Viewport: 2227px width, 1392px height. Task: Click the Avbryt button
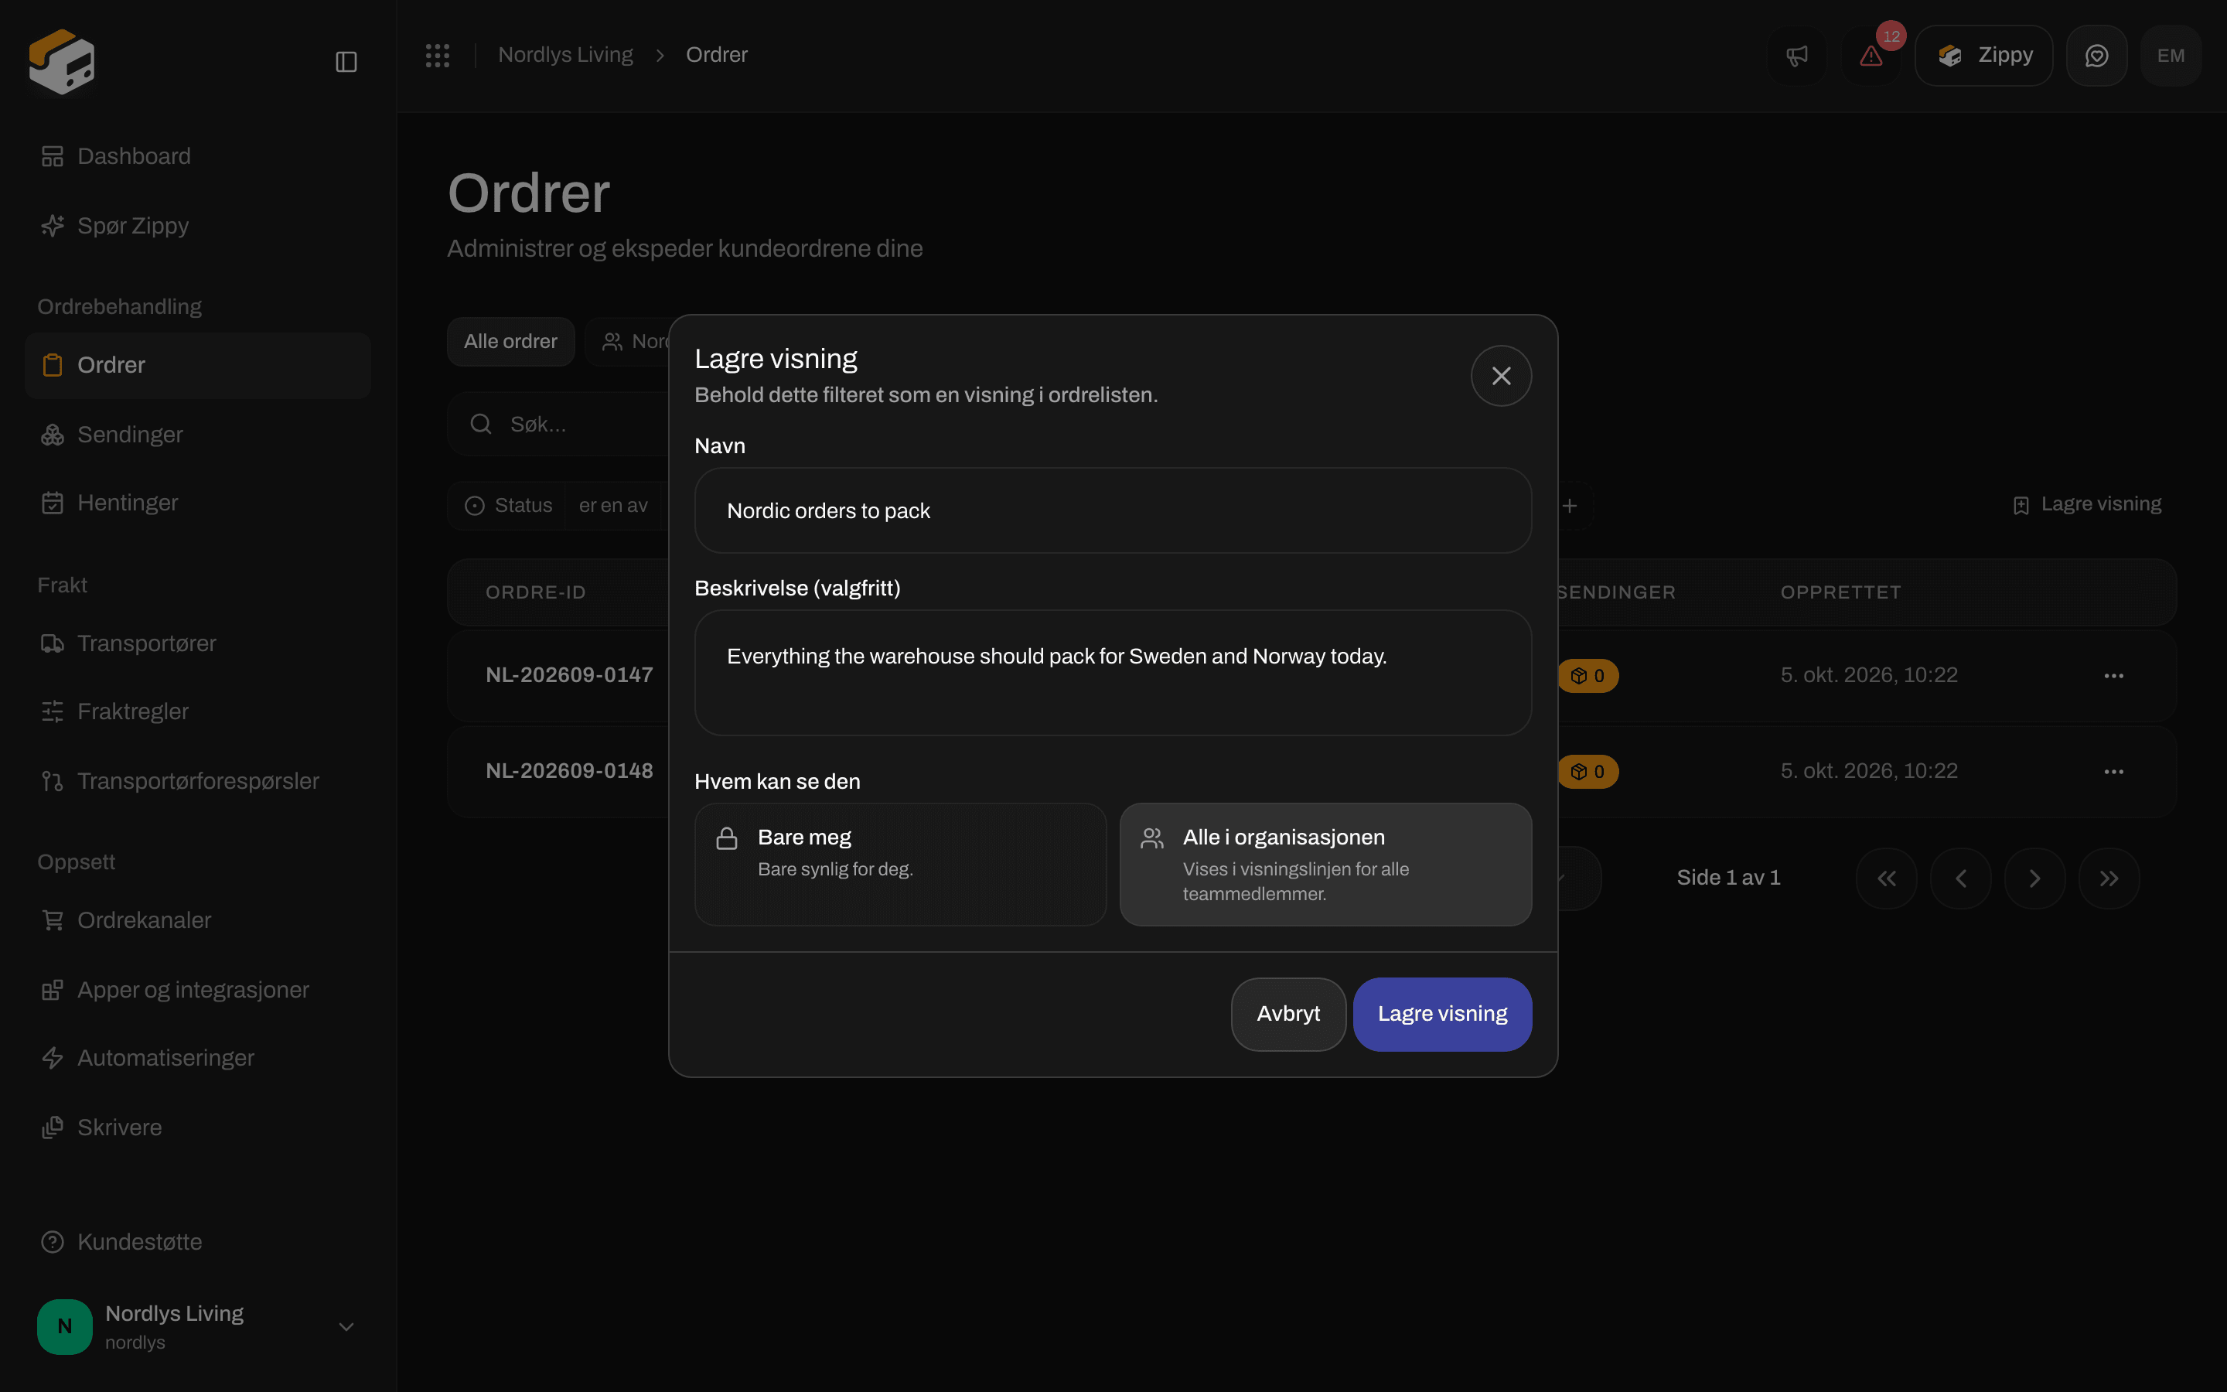tap(1288, 1014)
